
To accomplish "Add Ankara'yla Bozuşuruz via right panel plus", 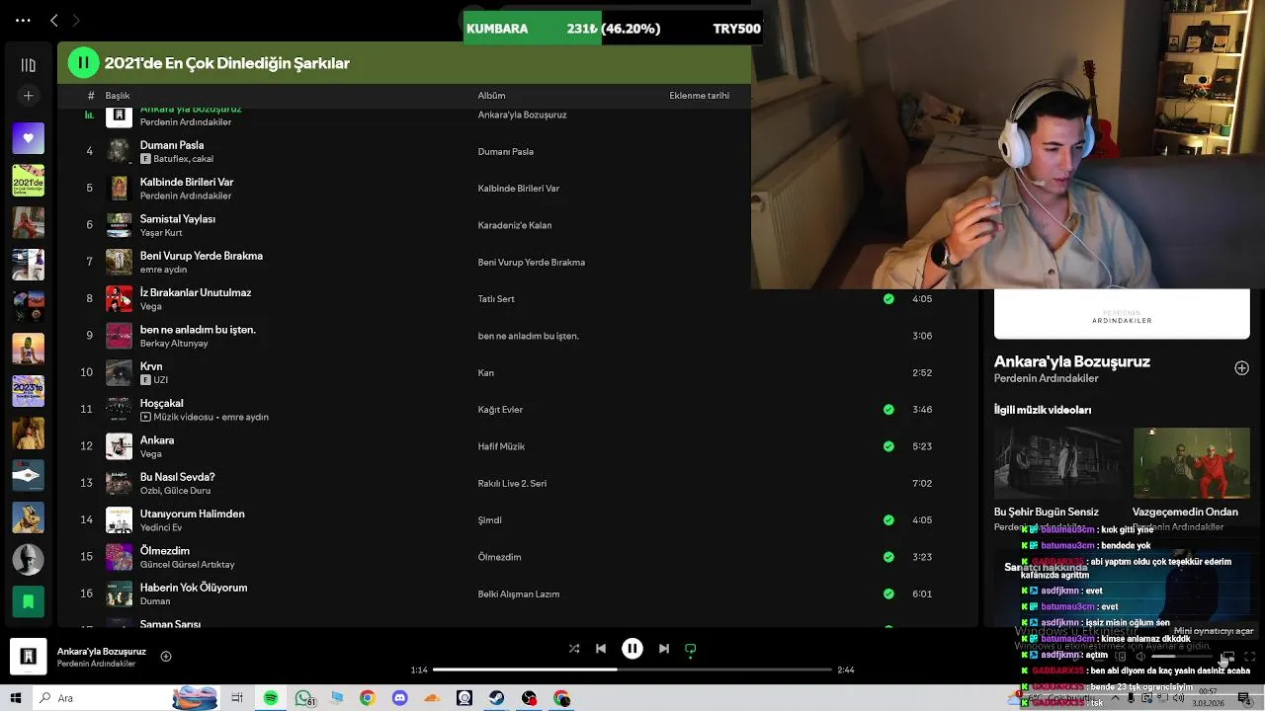I will pos(1241,367).
